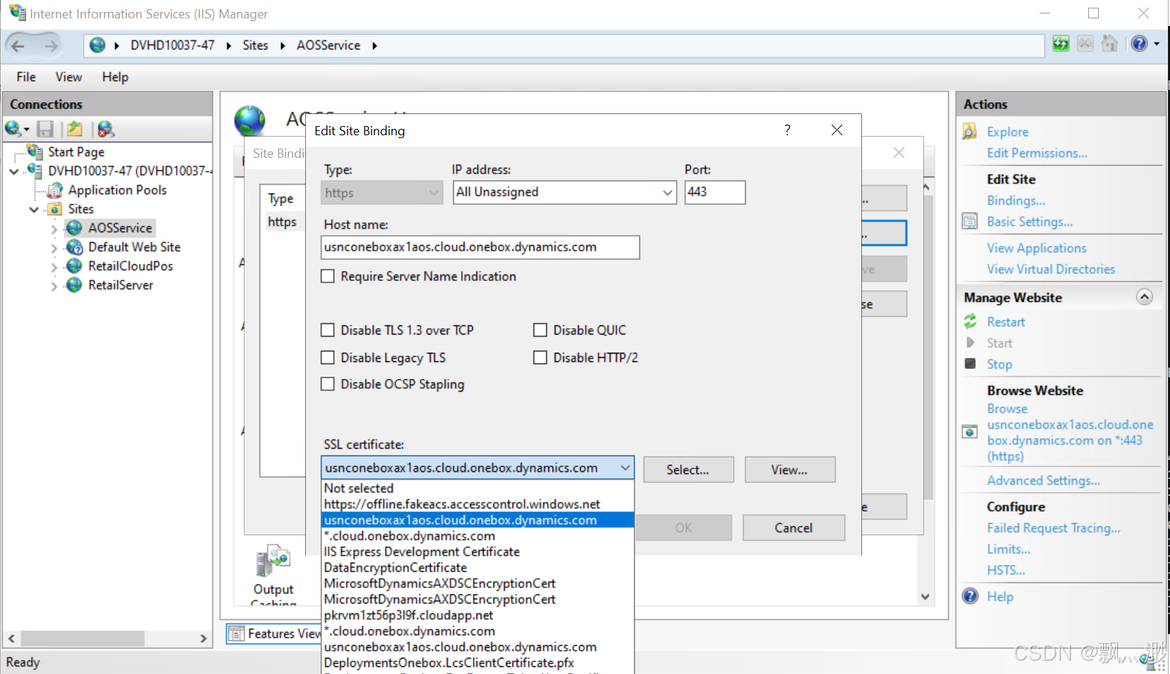
Task: Click the green Restart icon
Action: pos(971,321)
